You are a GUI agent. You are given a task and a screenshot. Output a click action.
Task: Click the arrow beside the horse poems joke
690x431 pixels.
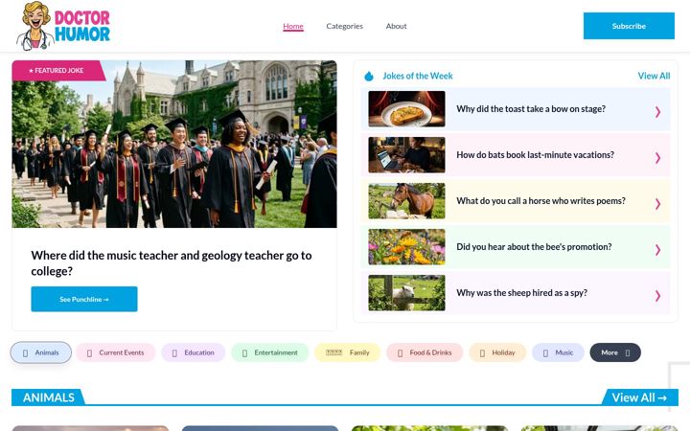coord(657,204)
